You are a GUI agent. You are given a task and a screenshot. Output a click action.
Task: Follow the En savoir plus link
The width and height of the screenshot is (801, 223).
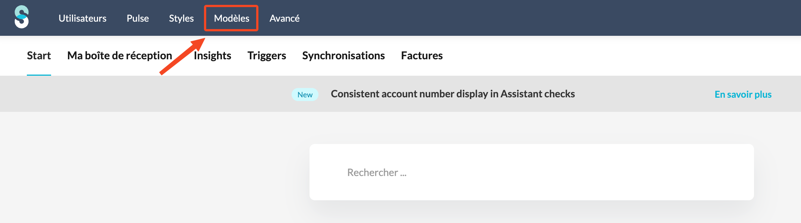coord(743,95)
